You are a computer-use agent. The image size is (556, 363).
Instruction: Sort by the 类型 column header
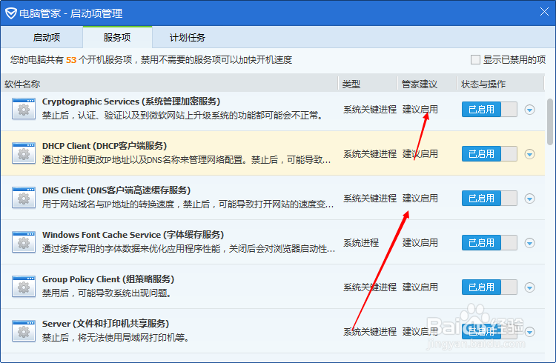point(368,84)
